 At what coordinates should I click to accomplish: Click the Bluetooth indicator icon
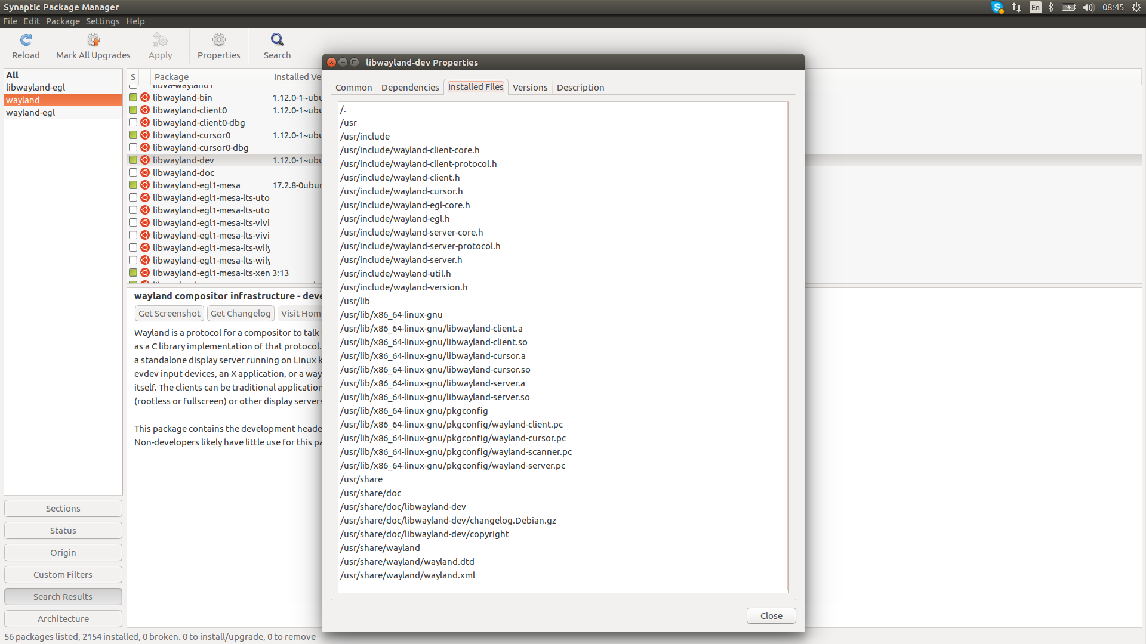click(1051, 7)
